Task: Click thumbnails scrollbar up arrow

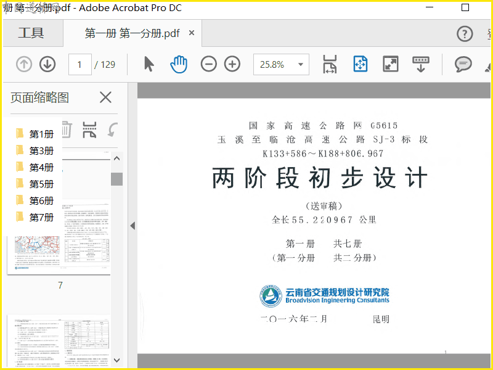Action: click(x=116, y=158)
